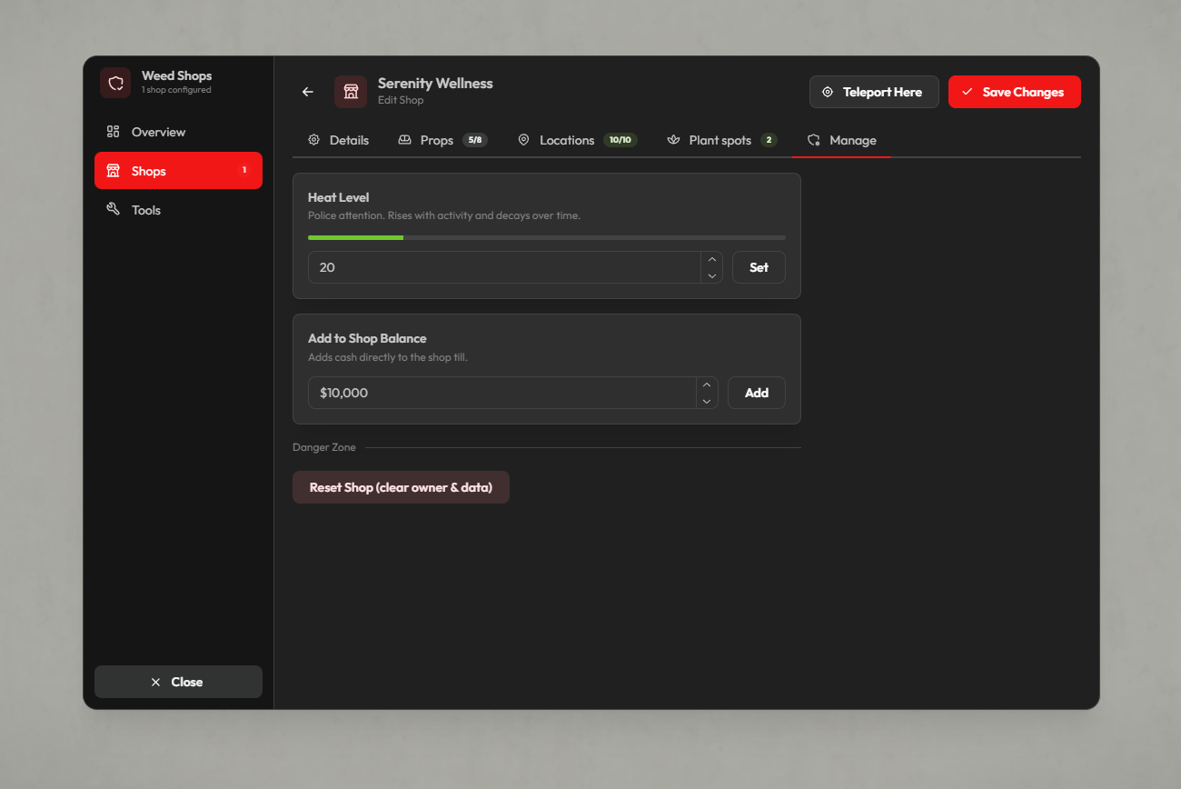Switch to the Props tab
This screenshot has height=789, width=1181.
click(x=442, y=140)
